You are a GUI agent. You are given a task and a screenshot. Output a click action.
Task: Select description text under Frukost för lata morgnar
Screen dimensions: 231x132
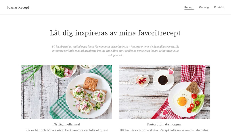pyautogui.click(x=164, y=130)
